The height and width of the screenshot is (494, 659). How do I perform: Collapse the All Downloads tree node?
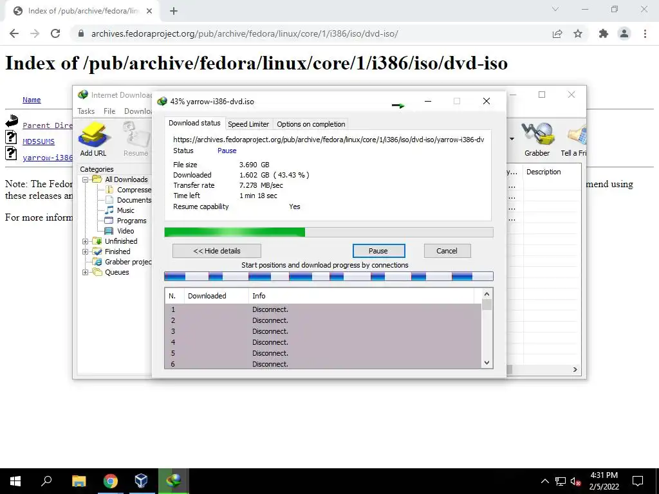point(85,179)
